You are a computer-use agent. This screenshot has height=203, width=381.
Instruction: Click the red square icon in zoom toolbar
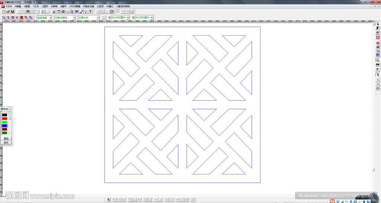point(22,18)
